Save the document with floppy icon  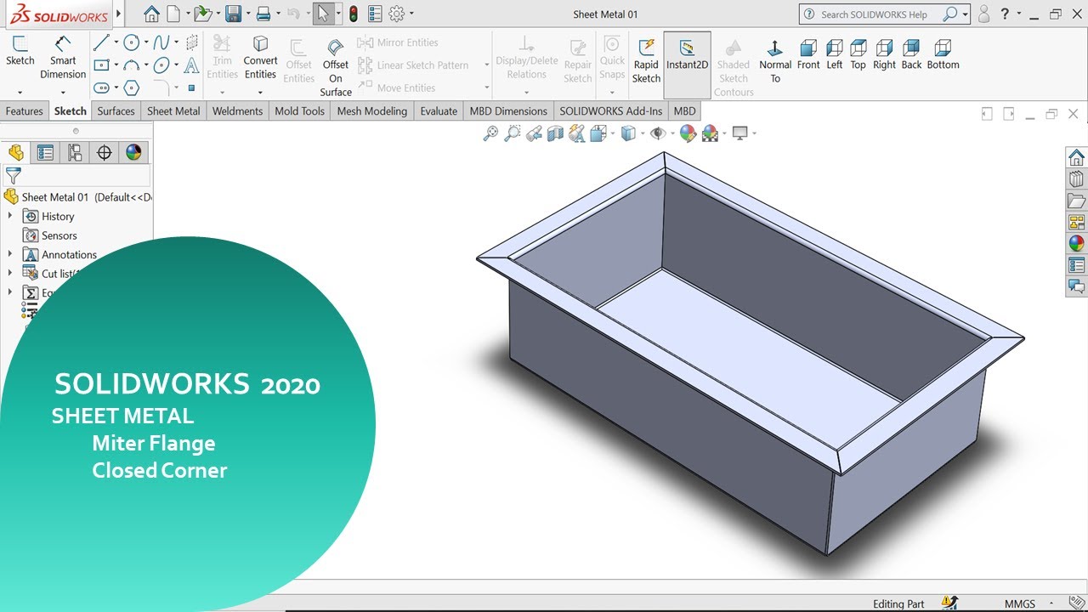click(x=233, y=14)
